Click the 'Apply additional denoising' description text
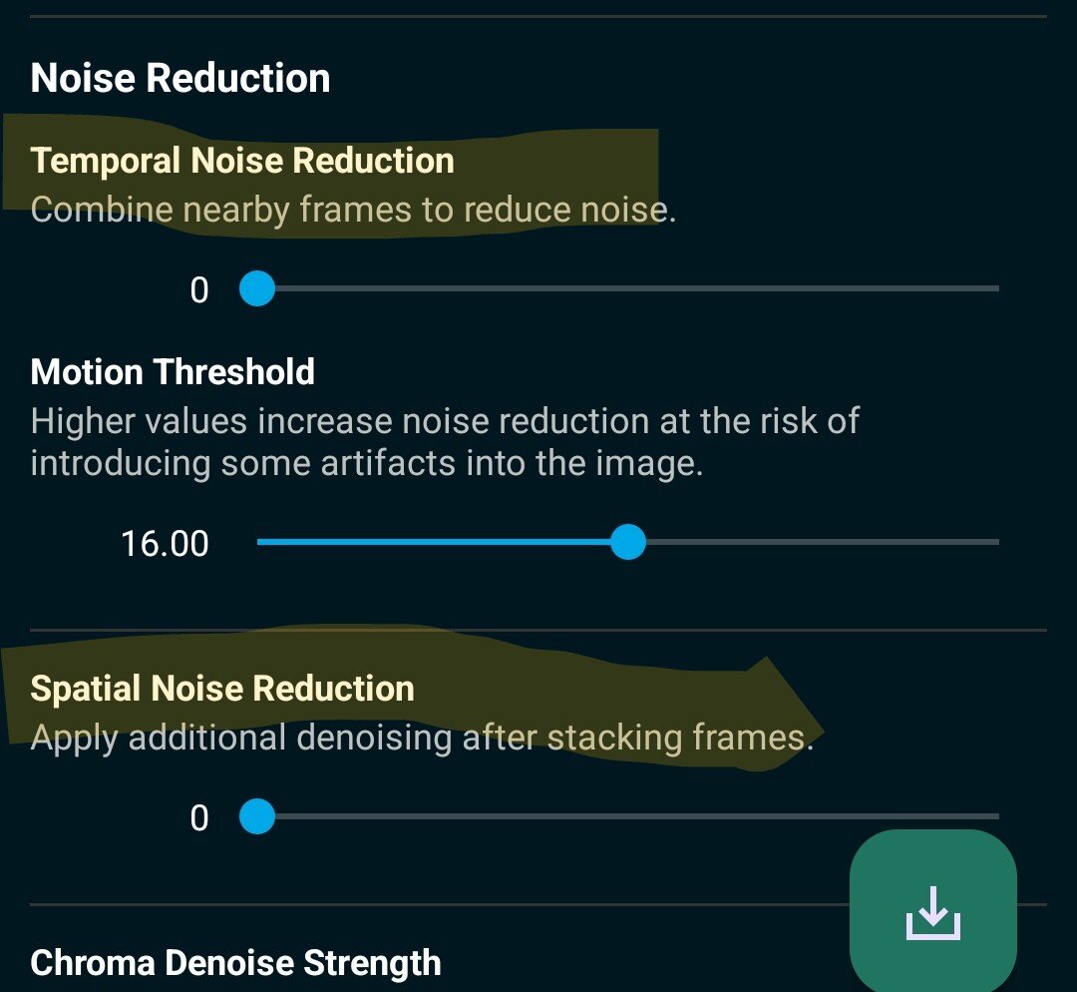1077x992 pixels. pos(422,738)
